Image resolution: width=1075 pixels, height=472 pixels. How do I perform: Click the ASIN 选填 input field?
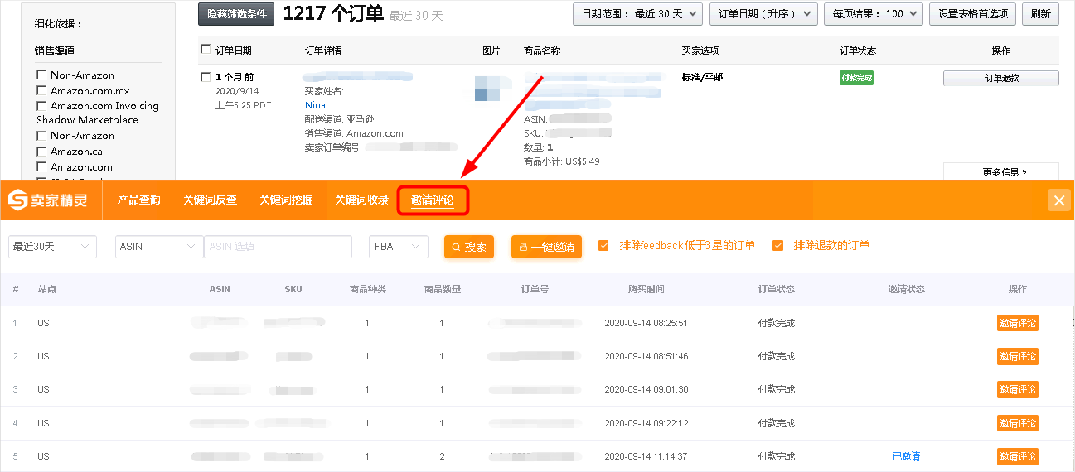click(x=278, y=247)
